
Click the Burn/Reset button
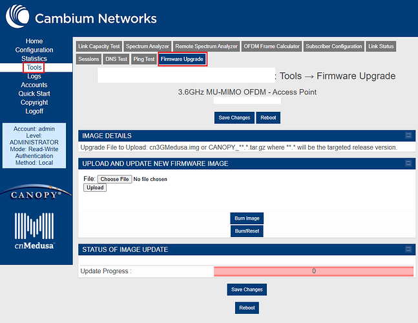[247, 231]
